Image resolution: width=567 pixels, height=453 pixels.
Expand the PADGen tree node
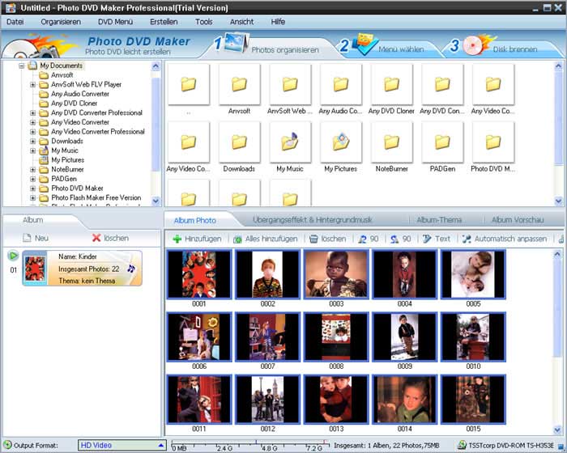(x=32, y=179)
